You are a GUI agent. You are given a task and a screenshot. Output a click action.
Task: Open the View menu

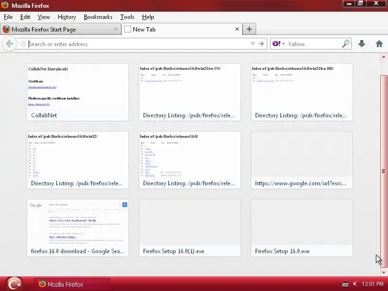coord(44,17)
